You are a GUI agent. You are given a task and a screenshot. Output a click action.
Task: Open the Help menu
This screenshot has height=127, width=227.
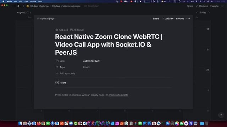pos(40,1)
